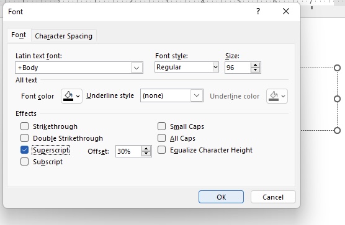Viewport: 345px width, 225px height.
Task: Decrease the Offset value with down arrow
Action: [x=146, y=154]
